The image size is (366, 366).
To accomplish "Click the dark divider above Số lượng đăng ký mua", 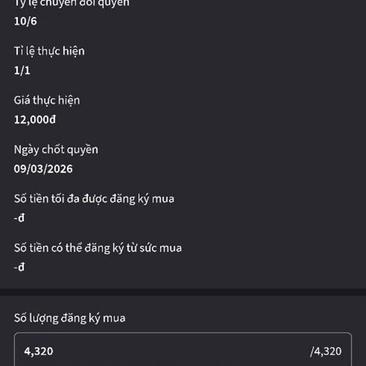I will [183, 292].
